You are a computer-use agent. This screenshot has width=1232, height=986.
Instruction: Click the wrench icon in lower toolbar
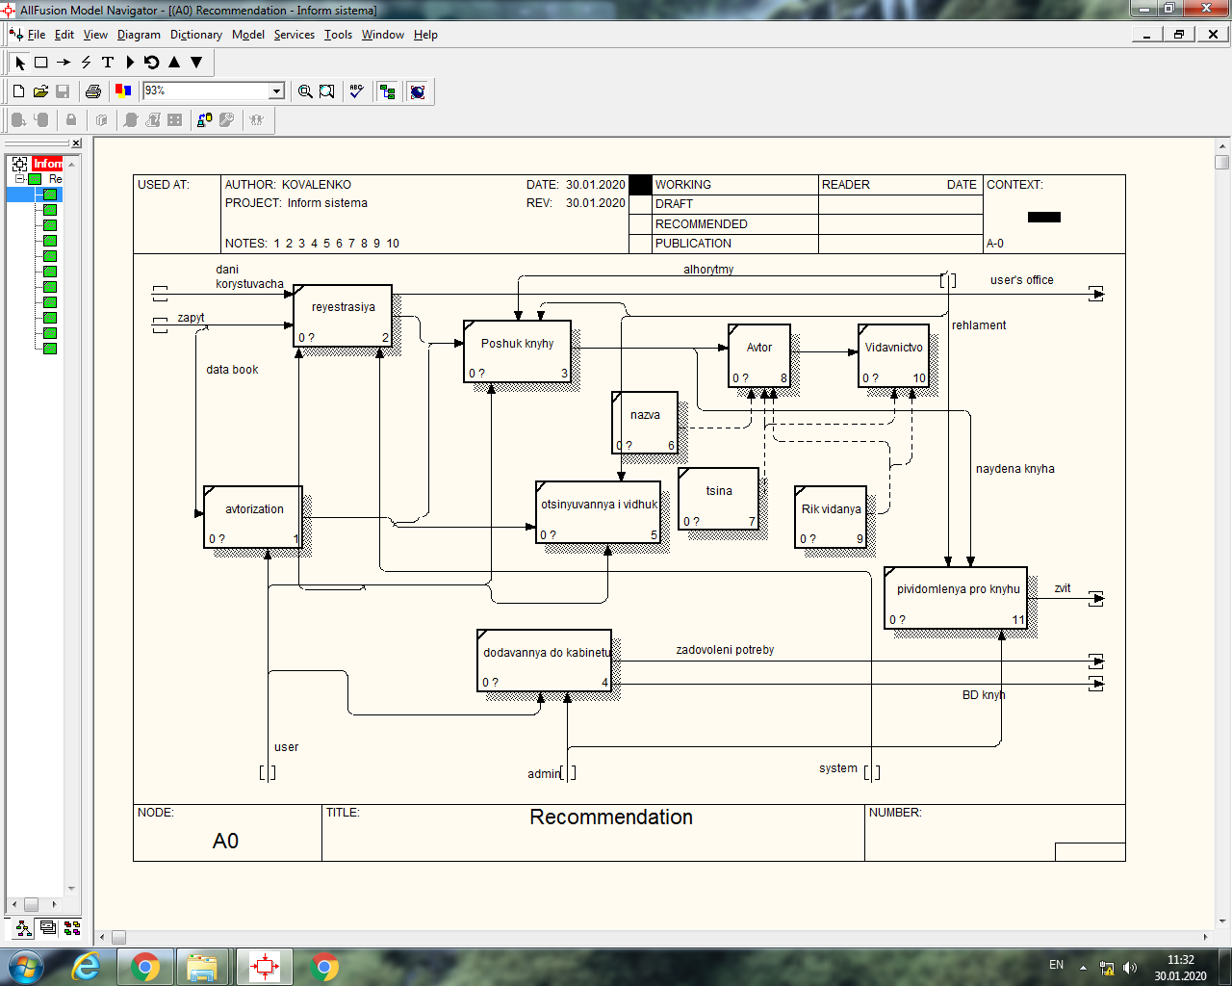227,120
